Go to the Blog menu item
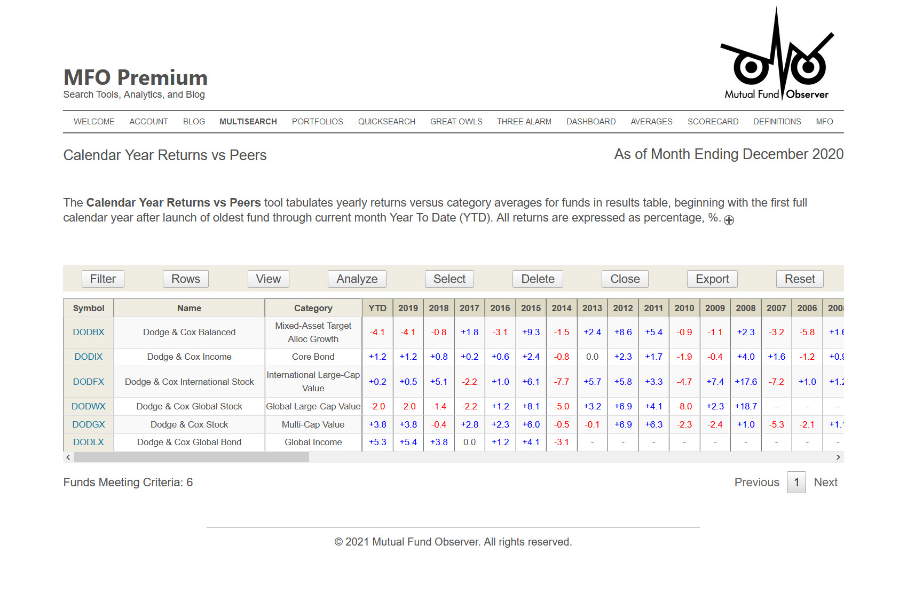 (194, 122)
